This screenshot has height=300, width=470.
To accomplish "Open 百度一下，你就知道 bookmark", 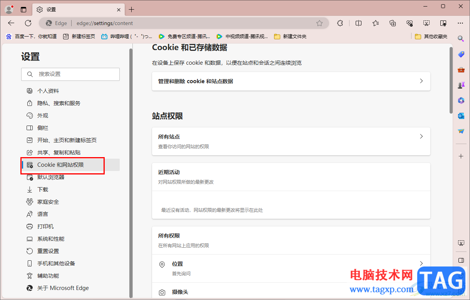I will pyautogui.click(x=32, y=37).
